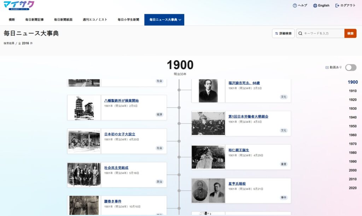Click the orange 検索 button
Image resolution: width=362 pixels, height=216 pixels.
point(350,34)
